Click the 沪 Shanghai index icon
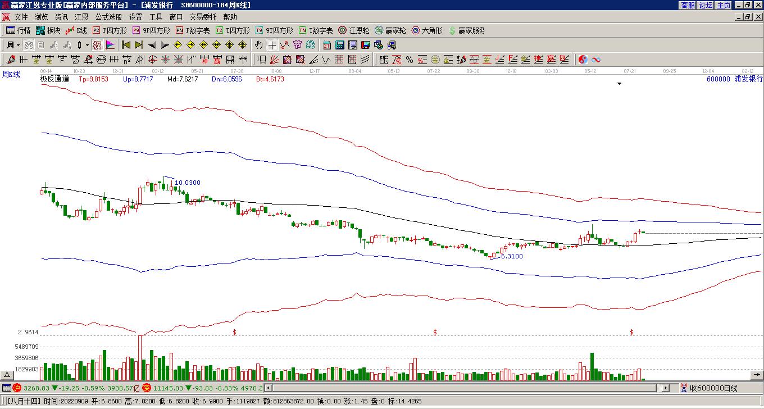 [x=17, y=388]
